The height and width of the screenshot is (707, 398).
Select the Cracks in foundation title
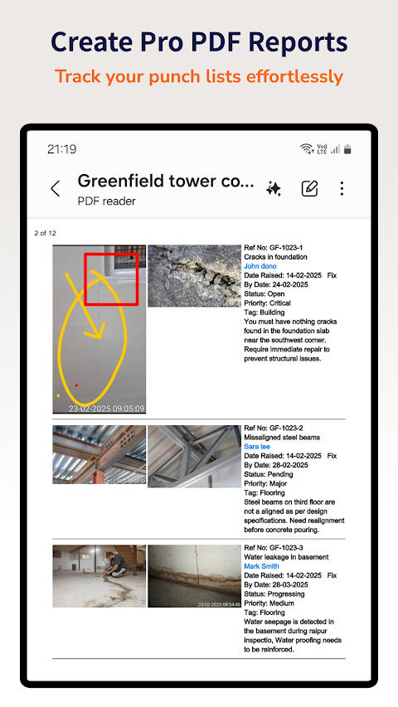276,257
